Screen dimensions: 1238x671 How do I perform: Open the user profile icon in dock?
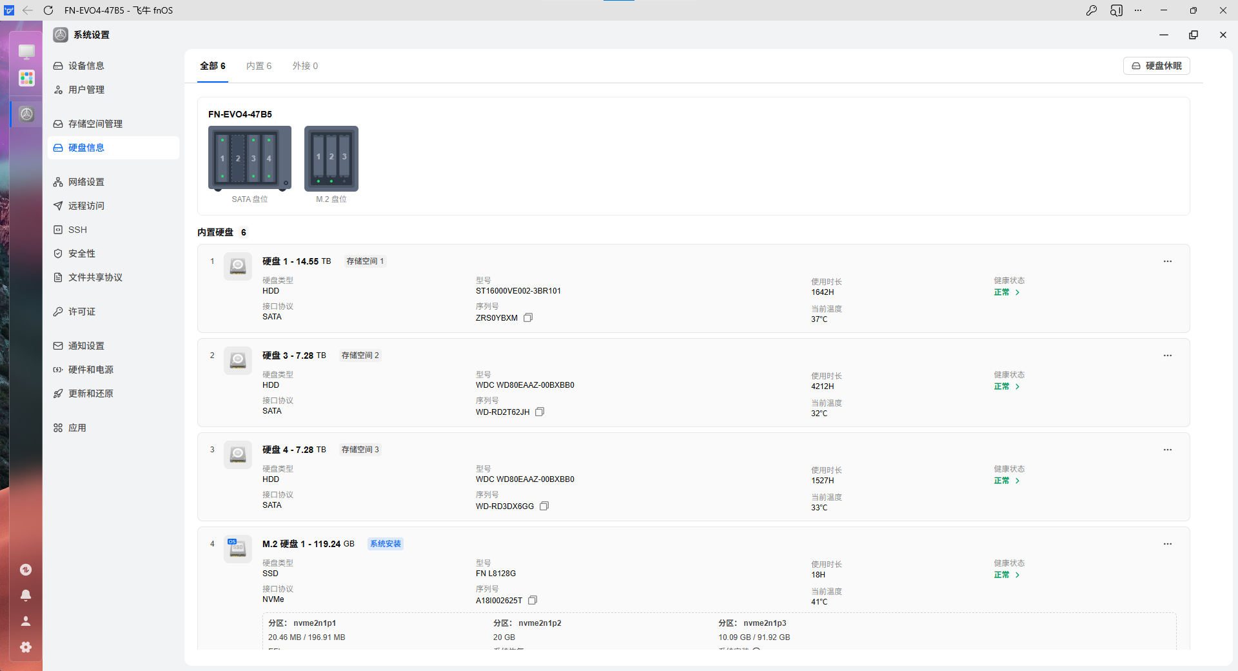tap(26, 621)
